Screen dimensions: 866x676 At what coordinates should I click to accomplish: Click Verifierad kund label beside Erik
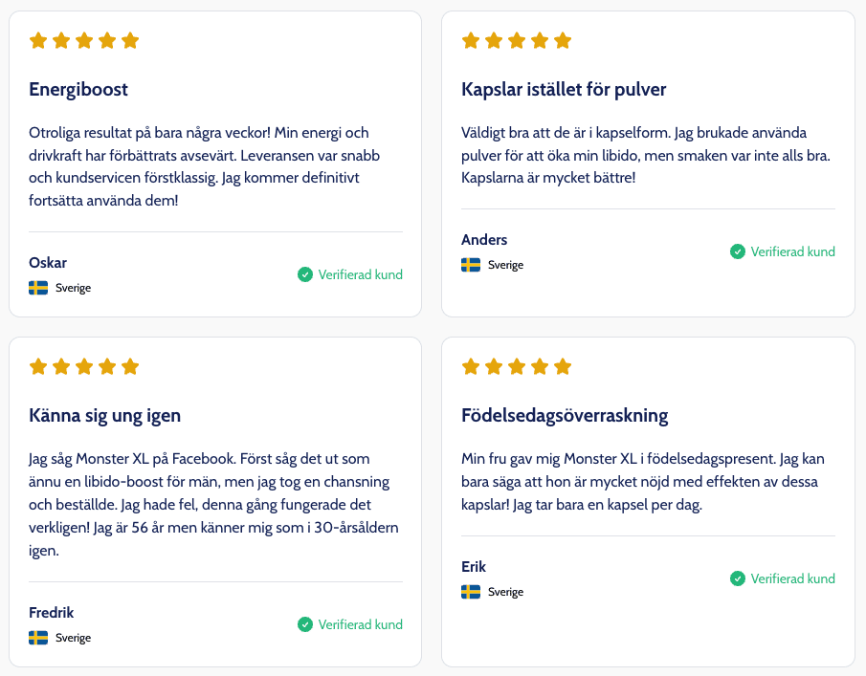coord(792,578)
